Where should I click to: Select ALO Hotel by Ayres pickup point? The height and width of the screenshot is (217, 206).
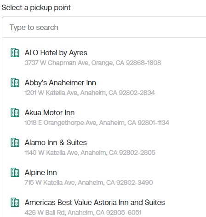click(104, 58)
